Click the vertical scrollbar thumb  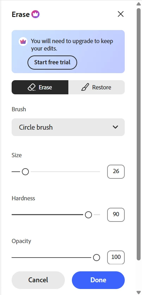[x=138, y=134]
